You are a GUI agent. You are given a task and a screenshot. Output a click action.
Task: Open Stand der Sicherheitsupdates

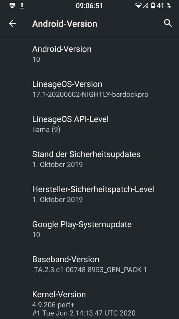(89, 159)
